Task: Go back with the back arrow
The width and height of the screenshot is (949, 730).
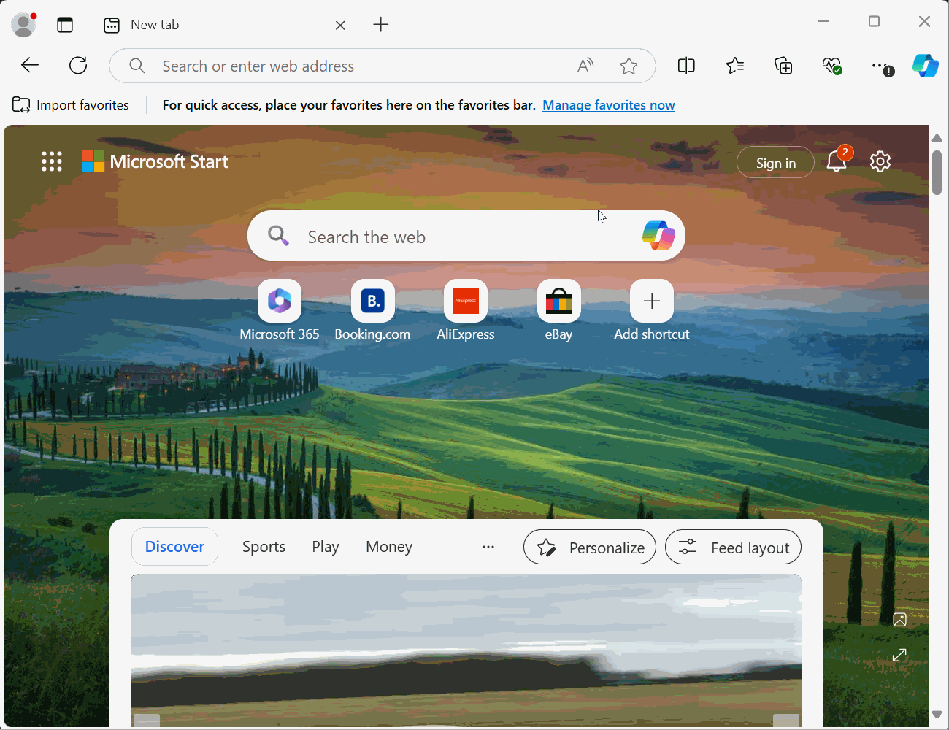Action: pyautogui.click(x=30, y=66)
